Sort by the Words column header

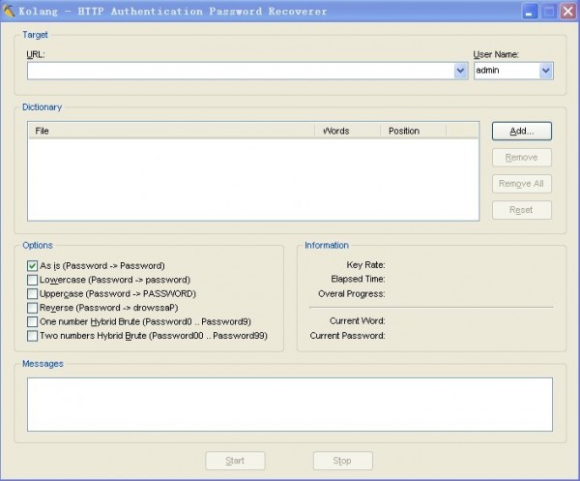pyautogui.click(x=348, y=130)
